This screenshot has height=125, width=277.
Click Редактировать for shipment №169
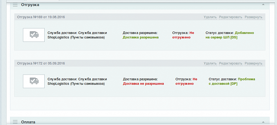click(231, 17)
